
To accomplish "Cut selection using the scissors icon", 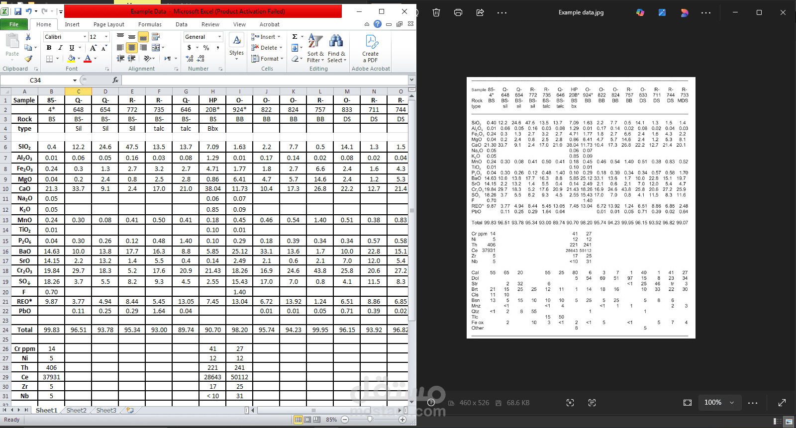I will point(28,37).
